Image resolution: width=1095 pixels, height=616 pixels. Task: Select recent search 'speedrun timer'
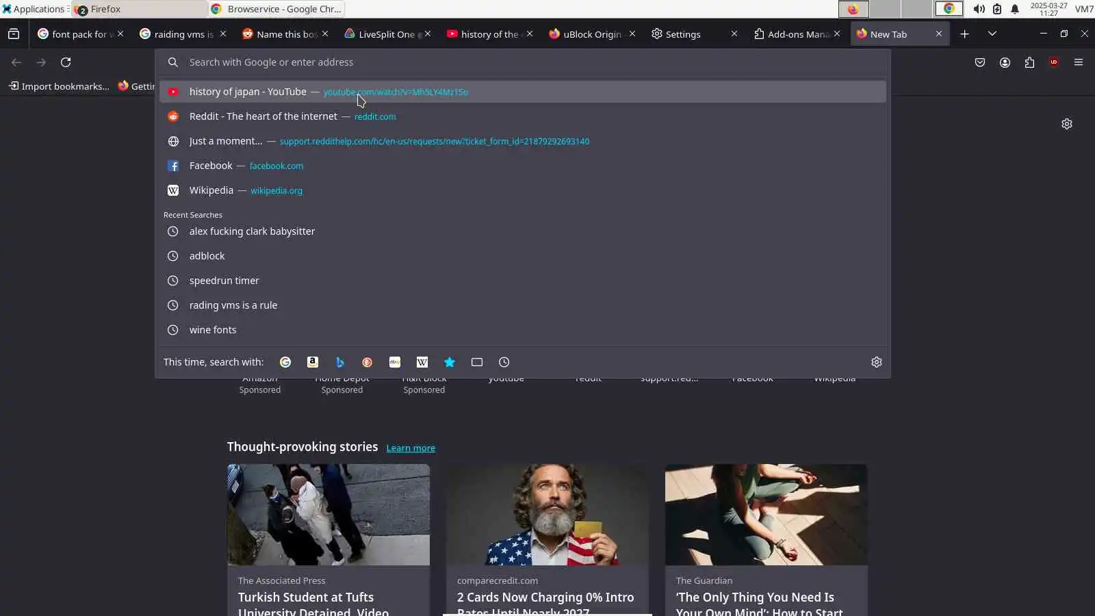click(x=523, y=281)
